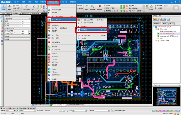Click the コピー(連続) continuous copy tool
Screen dimensions: 181x115
(x=26, y=8)
